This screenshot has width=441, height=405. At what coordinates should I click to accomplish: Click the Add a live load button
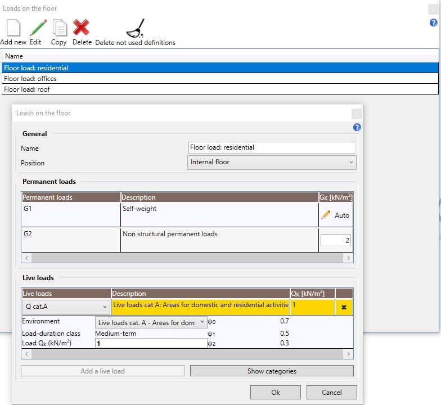tap(102, 371)
